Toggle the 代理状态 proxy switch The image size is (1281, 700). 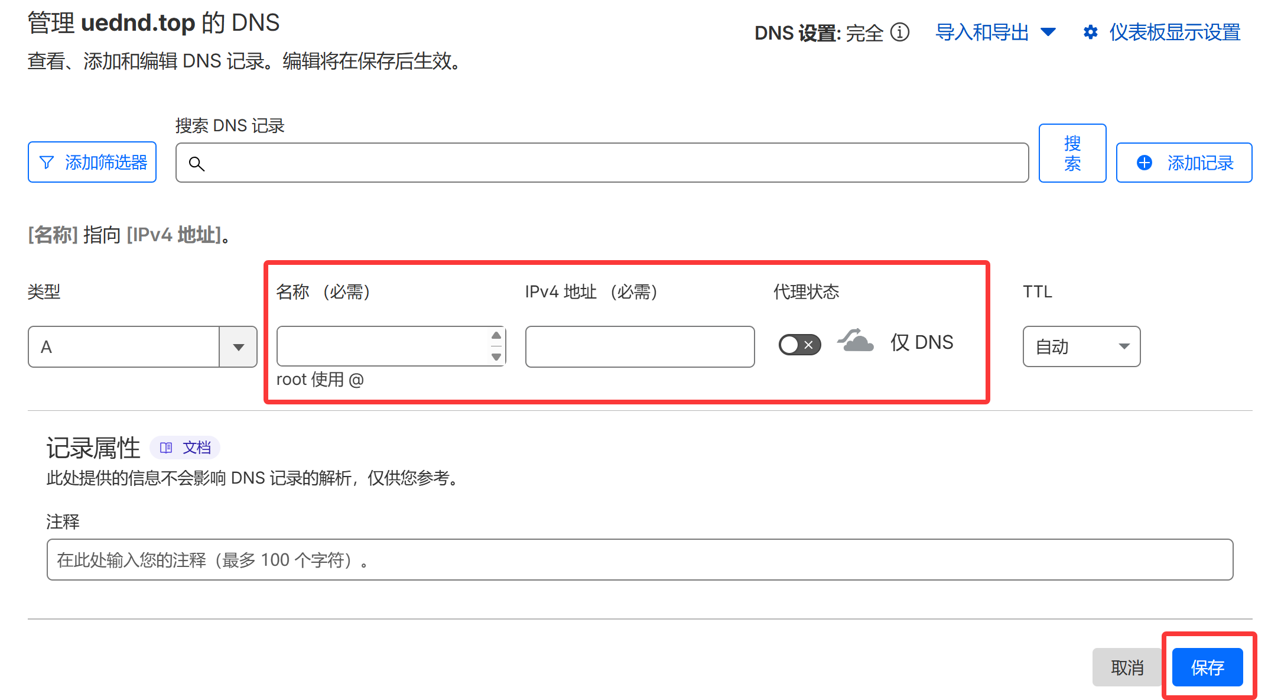[x=799, y=344]
